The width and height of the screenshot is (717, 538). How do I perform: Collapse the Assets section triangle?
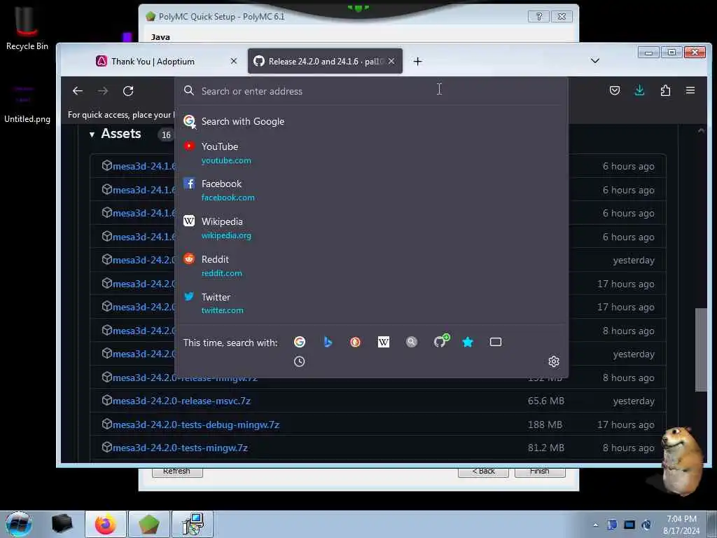[92, 134]
